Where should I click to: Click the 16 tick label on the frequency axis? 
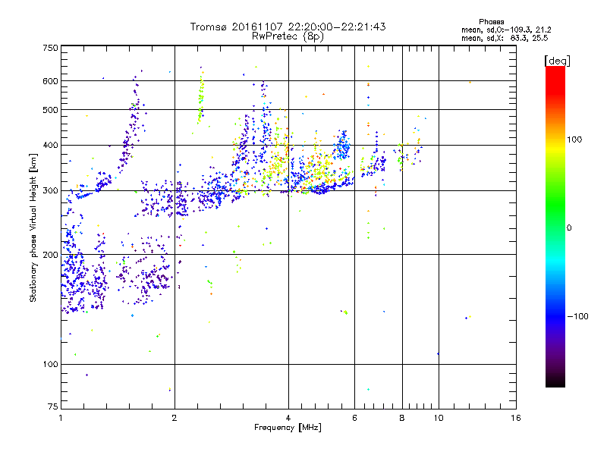click(x=515, y=419)
